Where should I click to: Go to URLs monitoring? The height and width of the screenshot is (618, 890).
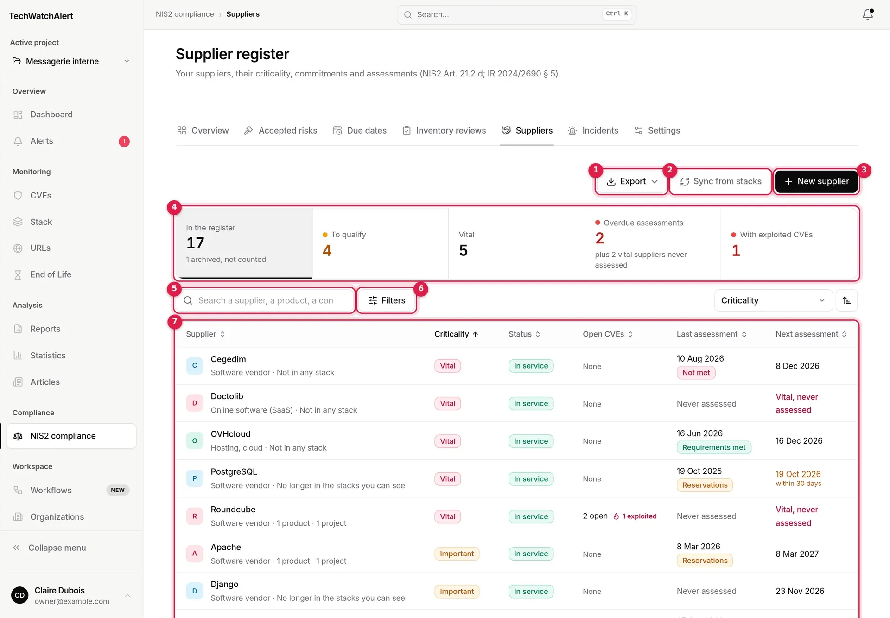click(71, 248)
